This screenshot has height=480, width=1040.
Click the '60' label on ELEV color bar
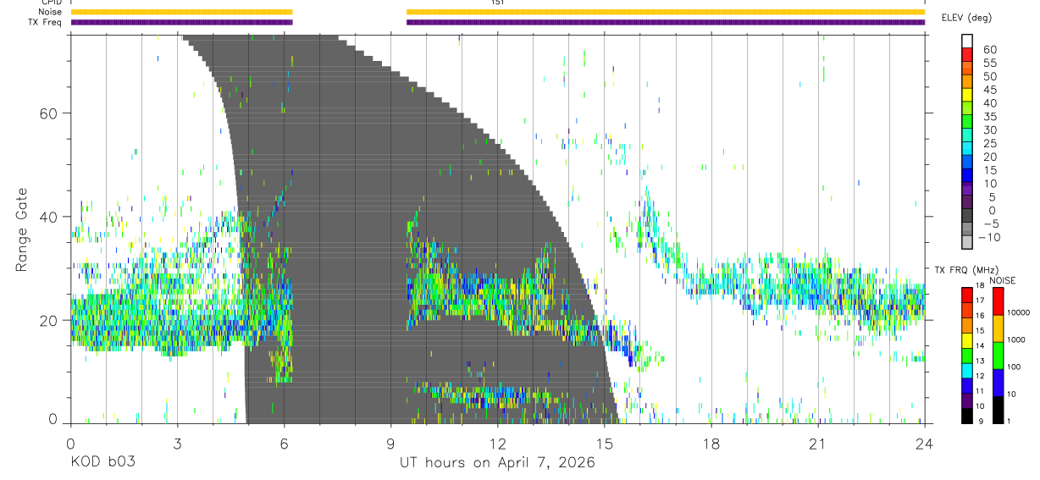click(989, 50)
